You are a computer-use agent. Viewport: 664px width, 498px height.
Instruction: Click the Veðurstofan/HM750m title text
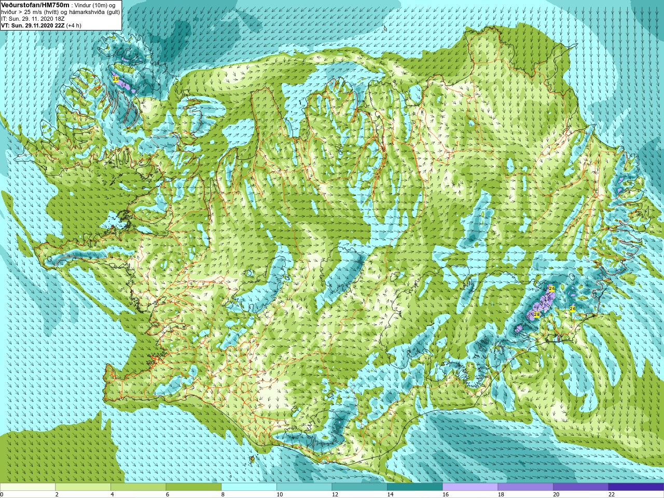tap(35, 5)
